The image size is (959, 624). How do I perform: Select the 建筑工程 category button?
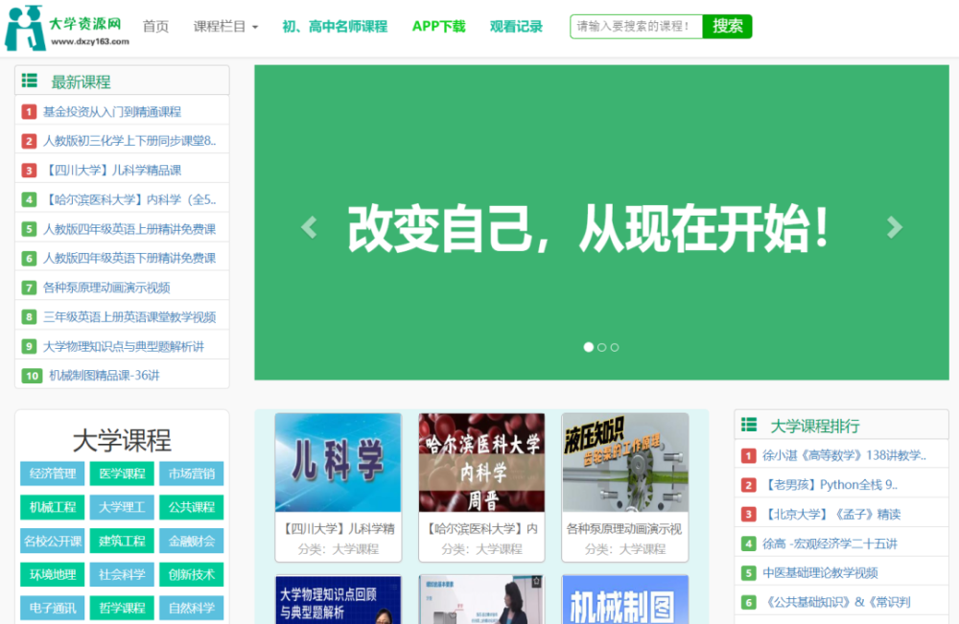point(123,541)
